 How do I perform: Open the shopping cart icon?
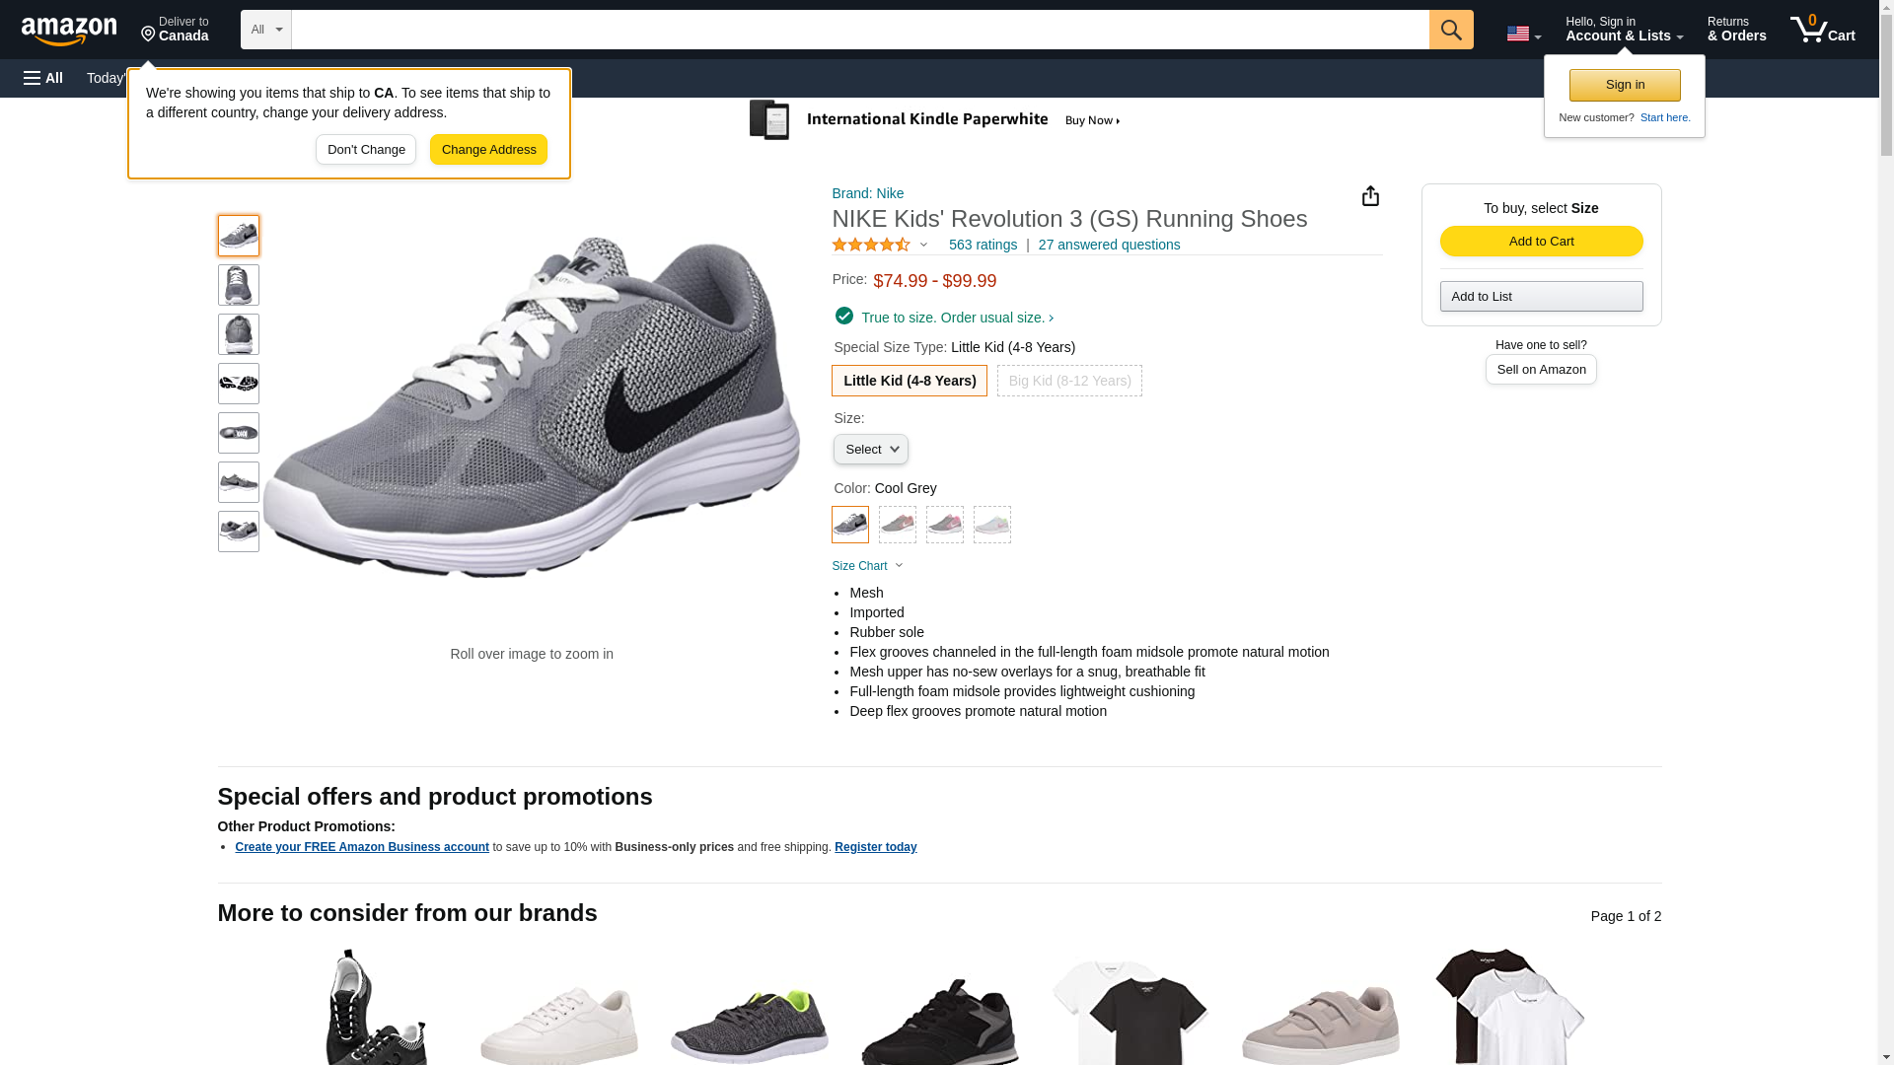[1822, 30]
